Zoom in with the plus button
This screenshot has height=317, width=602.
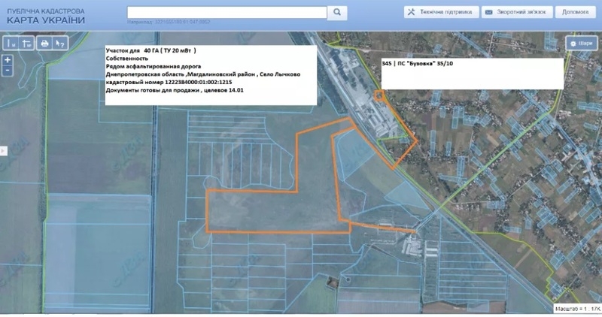7,59
